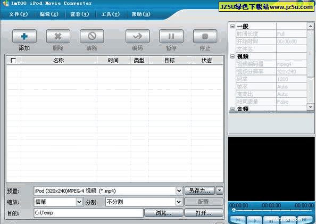The image size is (316, 224).
Task: Click the Encode (编码) arrow icon
Action: tap(138, 36)
